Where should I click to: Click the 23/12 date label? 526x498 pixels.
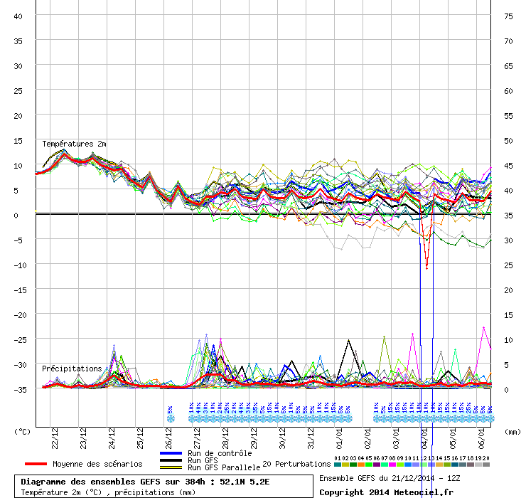[x=83, y=438]
